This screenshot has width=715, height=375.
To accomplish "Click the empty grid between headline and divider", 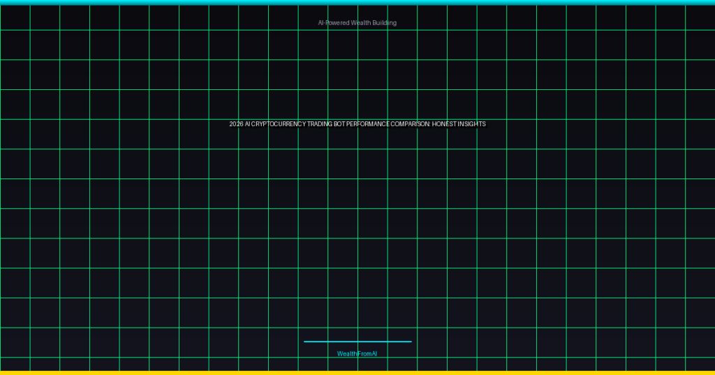I will click(357, 237).
